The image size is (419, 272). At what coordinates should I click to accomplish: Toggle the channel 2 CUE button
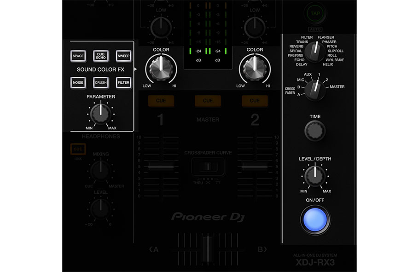point(255,101)
